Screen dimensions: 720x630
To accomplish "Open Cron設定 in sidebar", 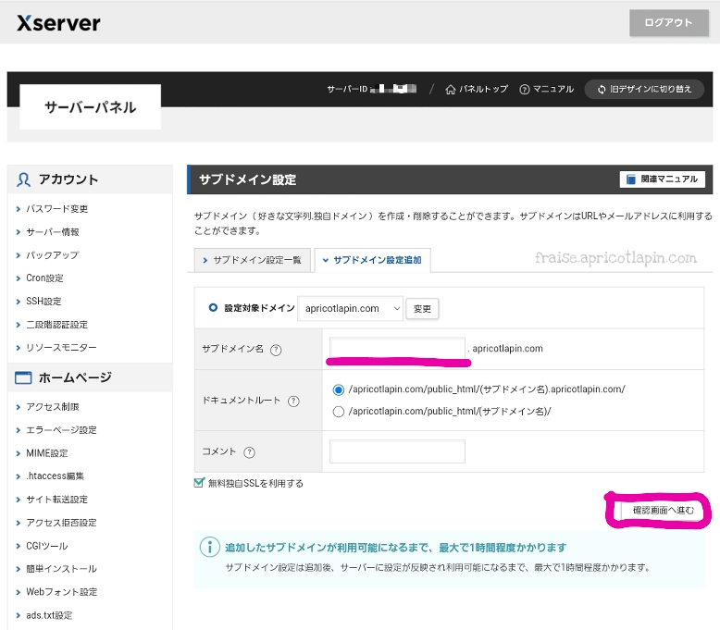I will click(44, 278).
